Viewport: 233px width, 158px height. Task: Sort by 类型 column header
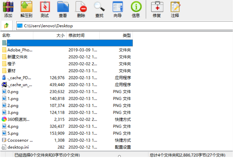[116, 35]
